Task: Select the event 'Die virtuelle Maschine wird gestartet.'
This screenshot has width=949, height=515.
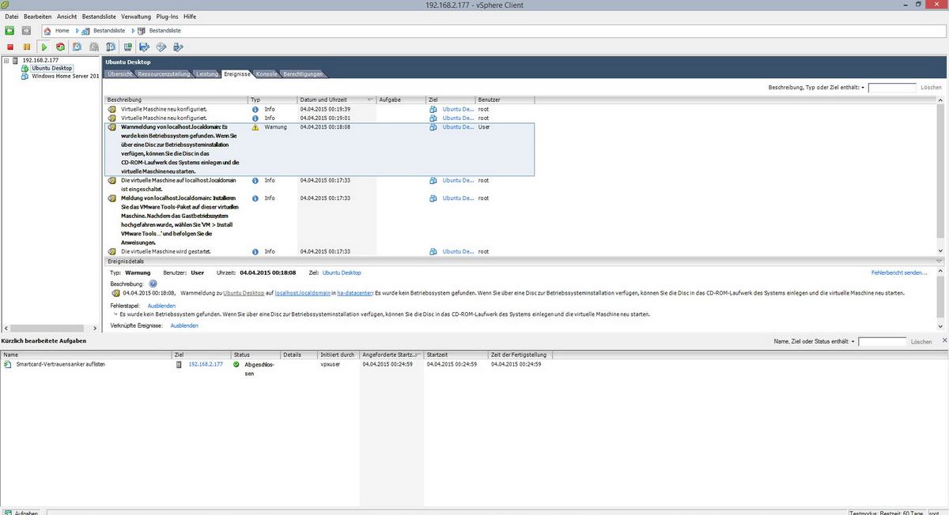Action: point(319,251)
